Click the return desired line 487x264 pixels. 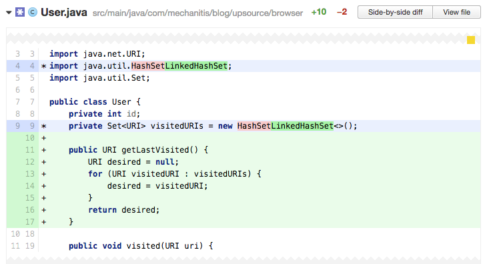point(123,210)
